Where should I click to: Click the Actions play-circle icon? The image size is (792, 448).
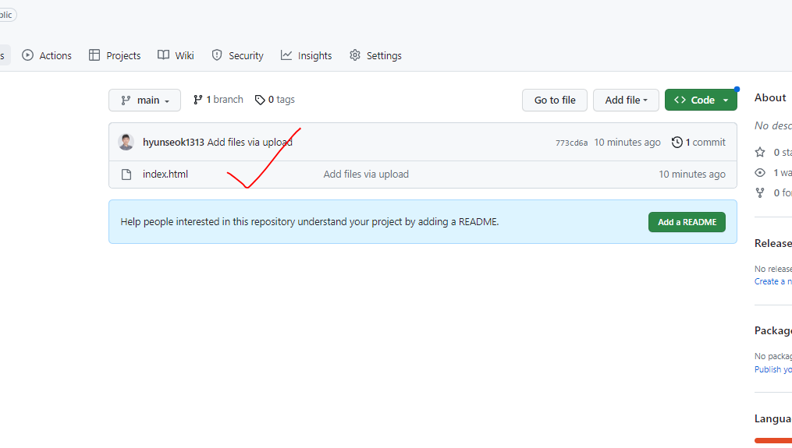[28, 55]
